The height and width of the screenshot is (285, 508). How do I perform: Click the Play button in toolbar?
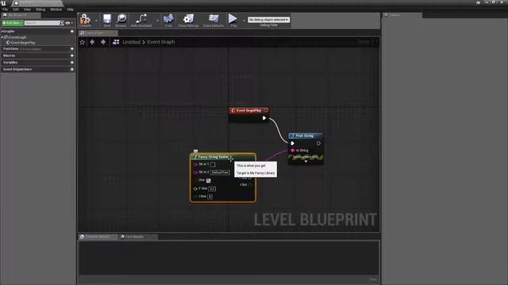[x=233, y=20]
